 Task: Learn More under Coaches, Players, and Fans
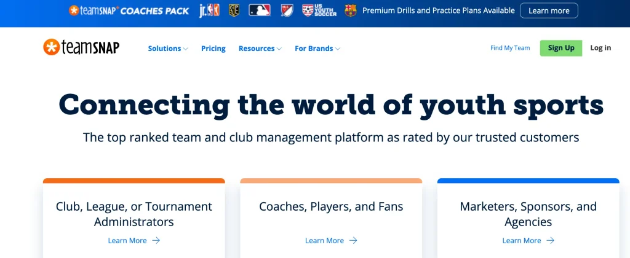coord(331,241)
